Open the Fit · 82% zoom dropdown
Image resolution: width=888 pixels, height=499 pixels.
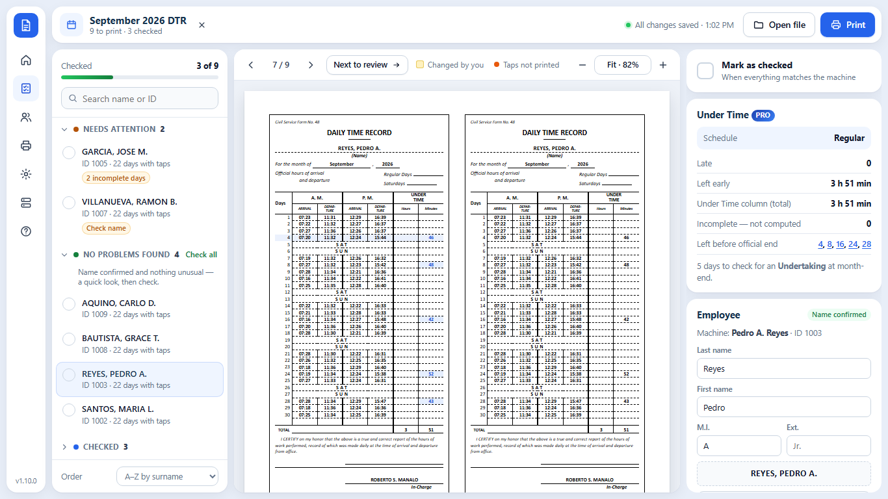(x=623, y=65)
